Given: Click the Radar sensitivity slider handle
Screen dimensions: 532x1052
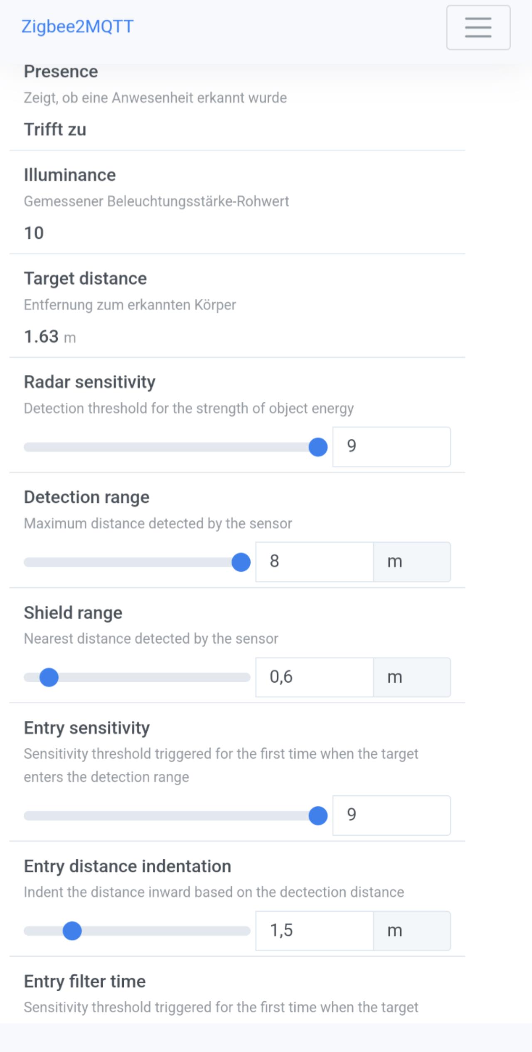Looking at the screenshot, I should click(318, 447).
